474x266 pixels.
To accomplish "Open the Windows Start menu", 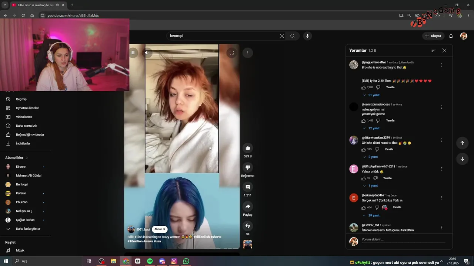I will pyautogui.click(x=6, y=261).
